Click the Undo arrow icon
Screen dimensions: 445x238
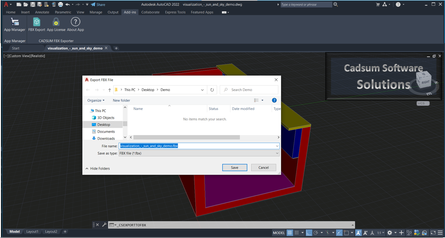[x=68, y=4]
